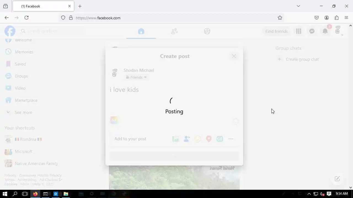Save page to Pocket
The height and width of the screenshot is (198, 353).
(317, 18)
